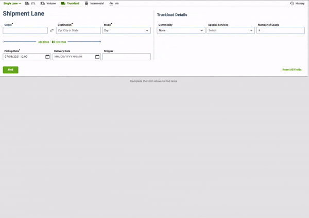Expand the Single Lane dropdown
The width and height of the screenshot is (309, 218).
coord(12,4)
